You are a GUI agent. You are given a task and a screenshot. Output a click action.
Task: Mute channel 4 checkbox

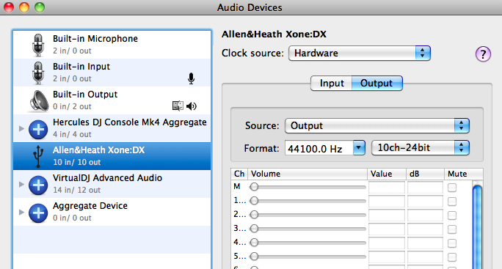click(452, 243)
